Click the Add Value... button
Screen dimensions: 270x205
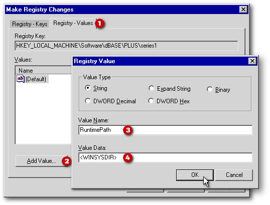coord(41,161)
